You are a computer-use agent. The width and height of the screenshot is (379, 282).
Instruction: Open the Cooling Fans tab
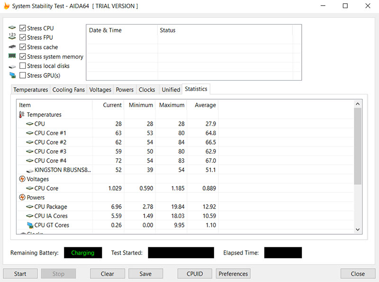pyautogui.click(x=69, y=90)
